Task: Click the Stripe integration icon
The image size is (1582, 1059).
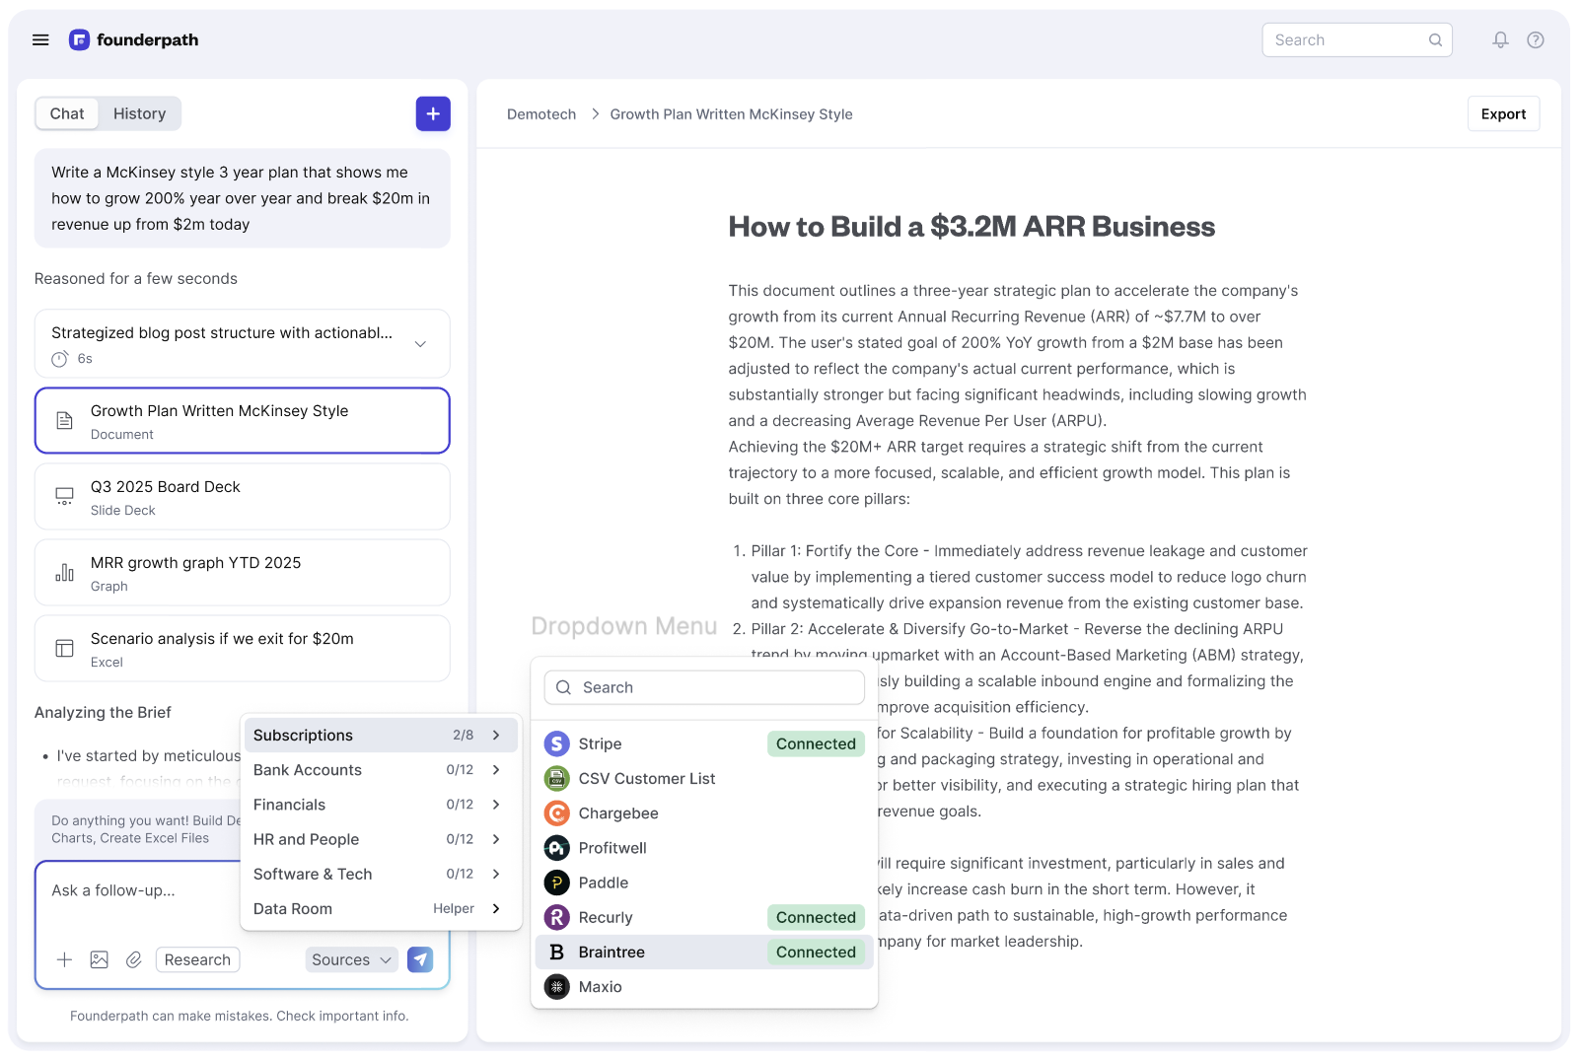Action: 557,743
